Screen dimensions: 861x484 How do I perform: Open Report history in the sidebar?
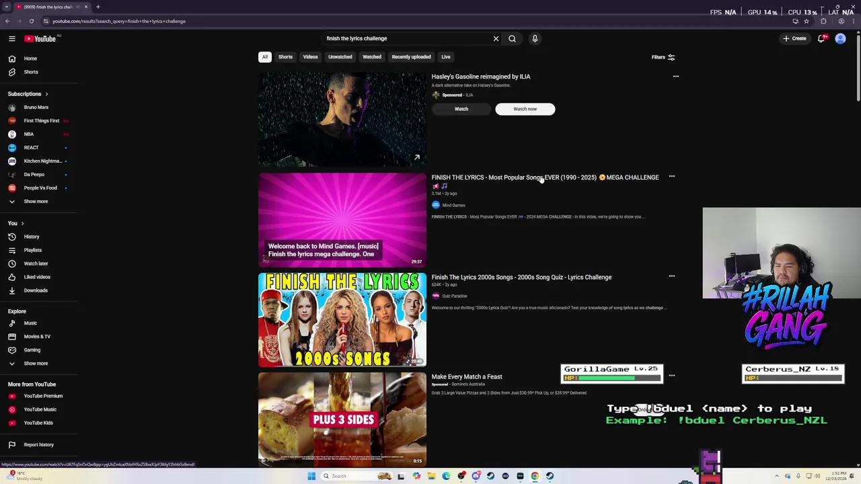(38, 445)
